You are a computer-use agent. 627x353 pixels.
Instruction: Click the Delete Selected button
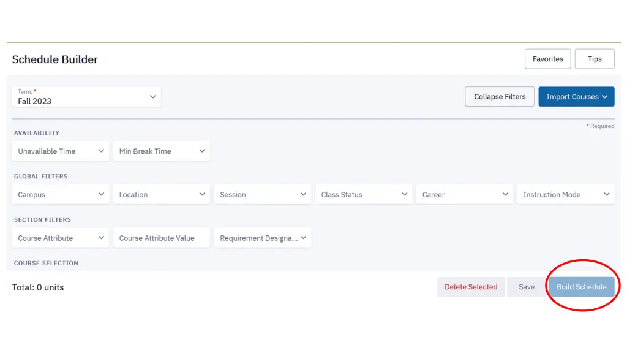pos(471,287)
